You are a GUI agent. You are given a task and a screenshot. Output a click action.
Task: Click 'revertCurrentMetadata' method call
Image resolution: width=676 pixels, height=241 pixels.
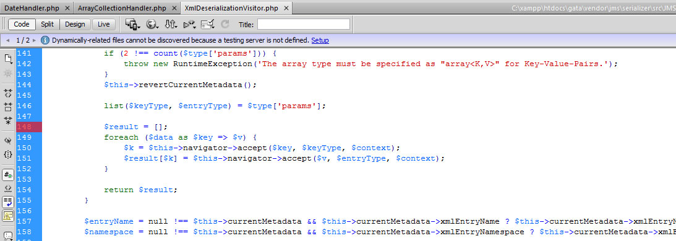coord(191,85)
